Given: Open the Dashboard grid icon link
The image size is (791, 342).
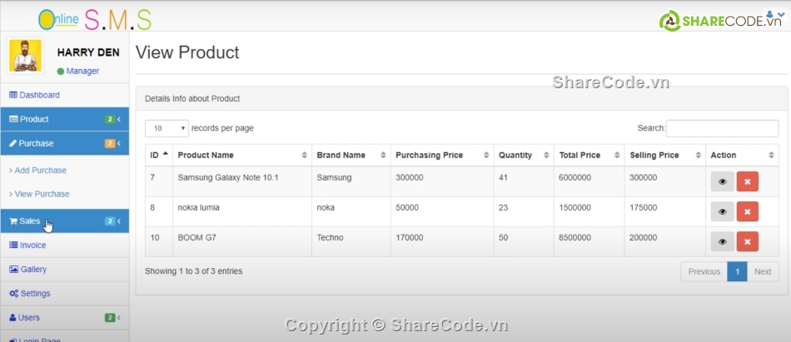Looking at the screenshot, I should point(34,95).
